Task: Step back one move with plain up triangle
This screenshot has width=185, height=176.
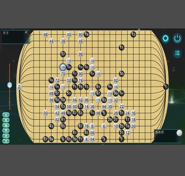Action: tap(6, 125)
